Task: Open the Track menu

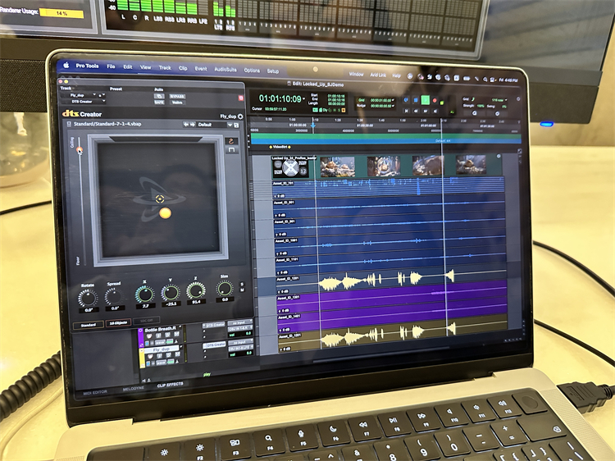Action: 165,67
